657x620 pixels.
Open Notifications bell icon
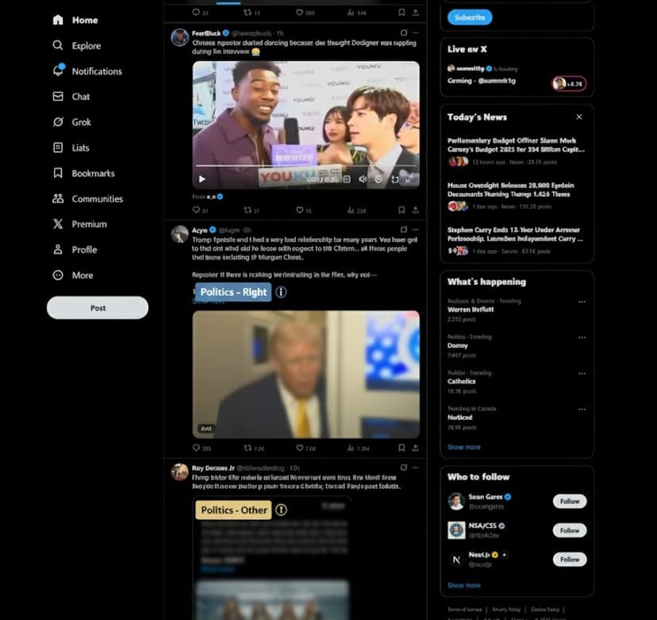coord(58,71)
